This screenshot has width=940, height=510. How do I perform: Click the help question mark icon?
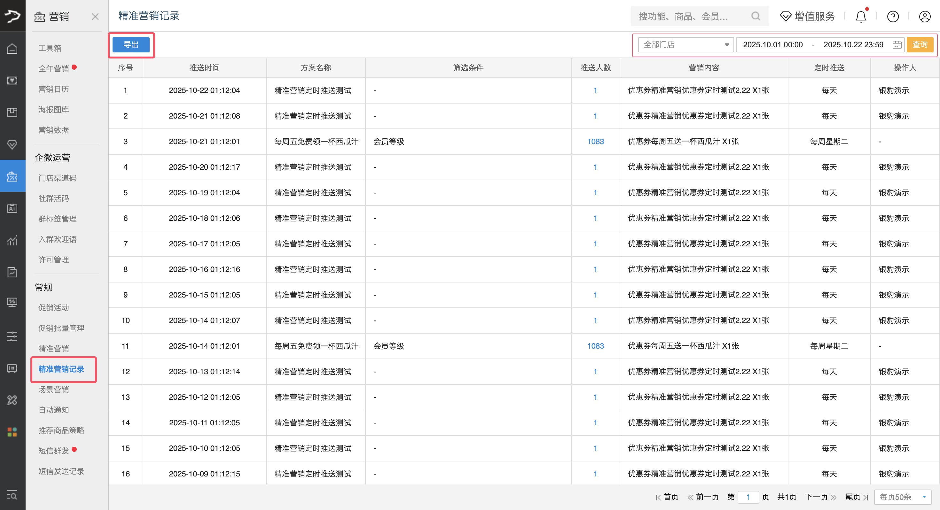coord(893,16)
